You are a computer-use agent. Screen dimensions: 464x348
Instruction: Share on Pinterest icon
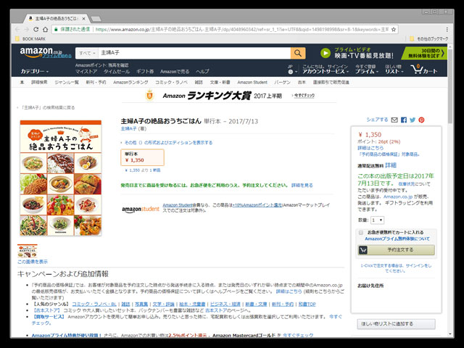[421, 120]
